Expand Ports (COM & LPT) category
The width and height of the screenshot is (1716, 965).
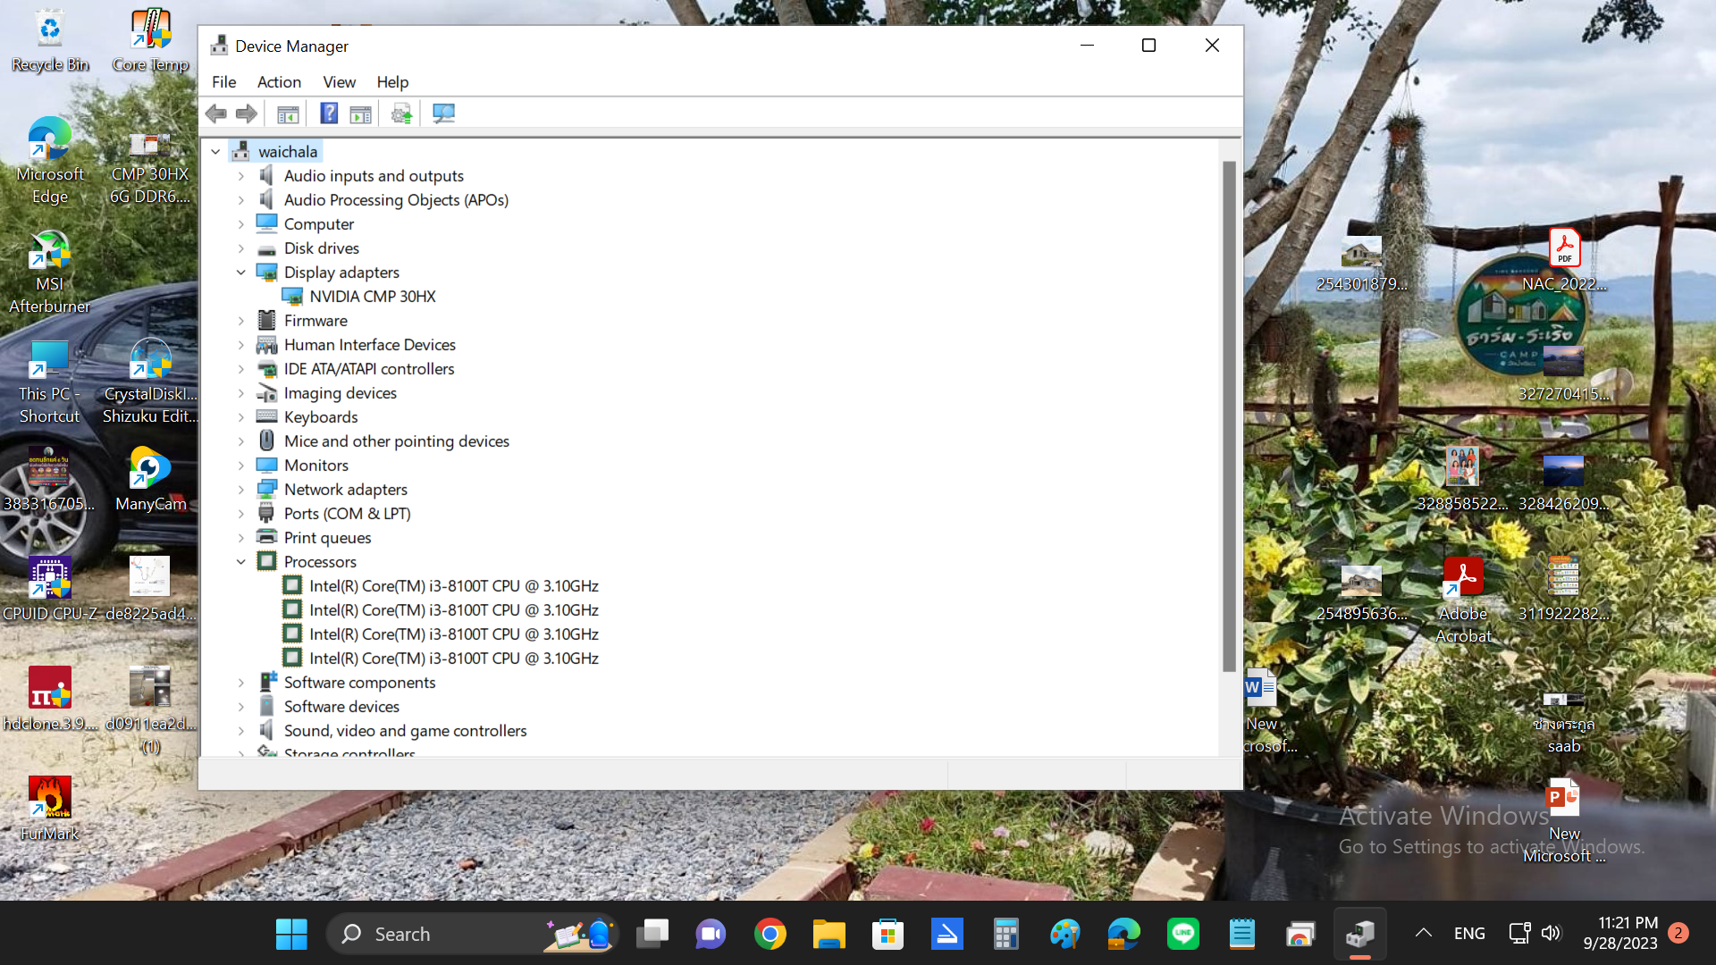coord(240,514)
